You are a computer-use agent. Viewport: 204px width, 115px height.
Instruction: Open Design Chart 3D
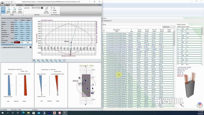pos(20,10)
